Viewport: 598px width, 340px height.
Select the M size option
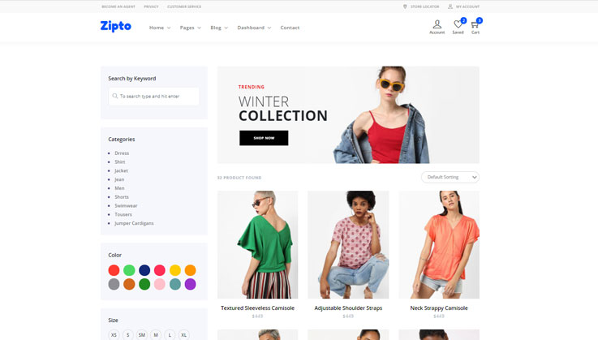[156, 334]
